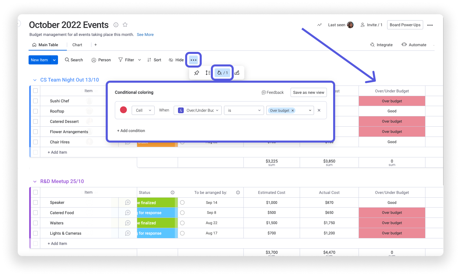This screenshot has height=276, width=460.
Task: Open conversation bubble for Lights & Cameras row
Action: pos(128,233)
